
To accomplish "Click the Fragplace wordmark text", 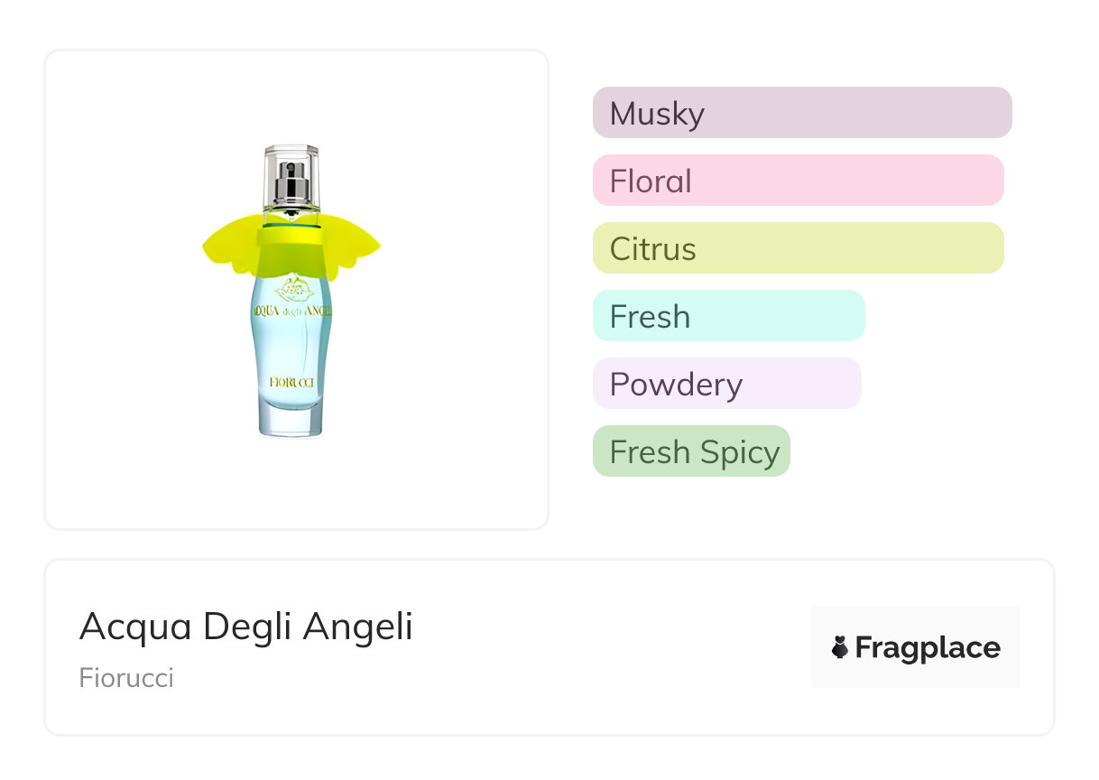I will pyautogui.click(x=928, y=647).
